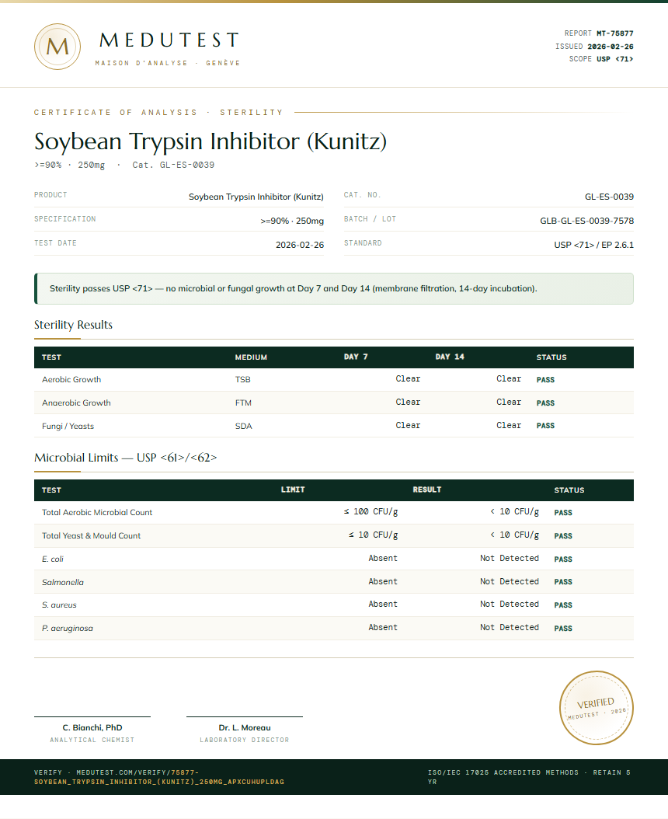
Task: Click the RESULT column header
Action: 426,490
